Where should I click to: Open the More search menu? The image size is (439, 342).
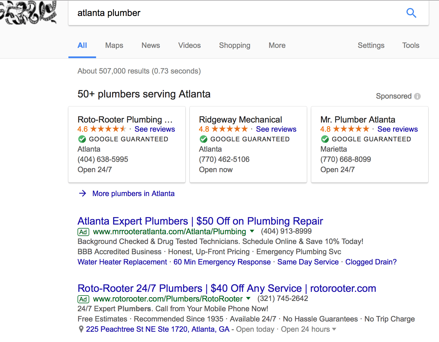(x=277, y=45)
